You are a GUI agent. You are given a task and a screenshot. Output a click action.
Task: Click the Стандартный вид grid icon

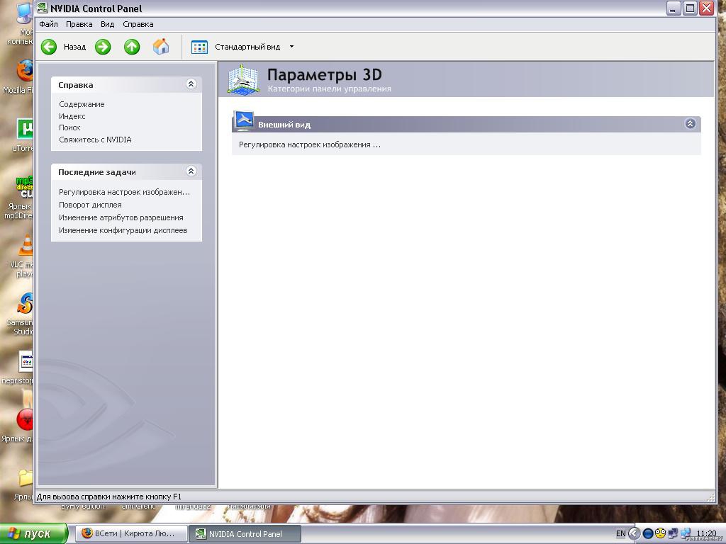pyautogui.click(x=199, y=47)
